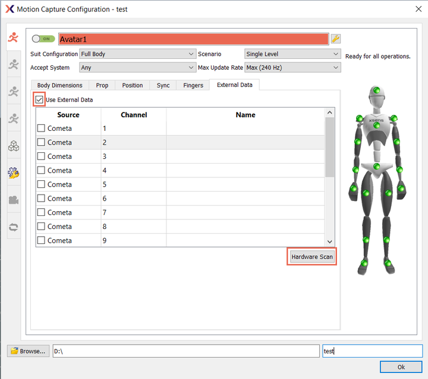Open Suit Configuration dropdown
The image size is (428, 379).
[137, 54]
